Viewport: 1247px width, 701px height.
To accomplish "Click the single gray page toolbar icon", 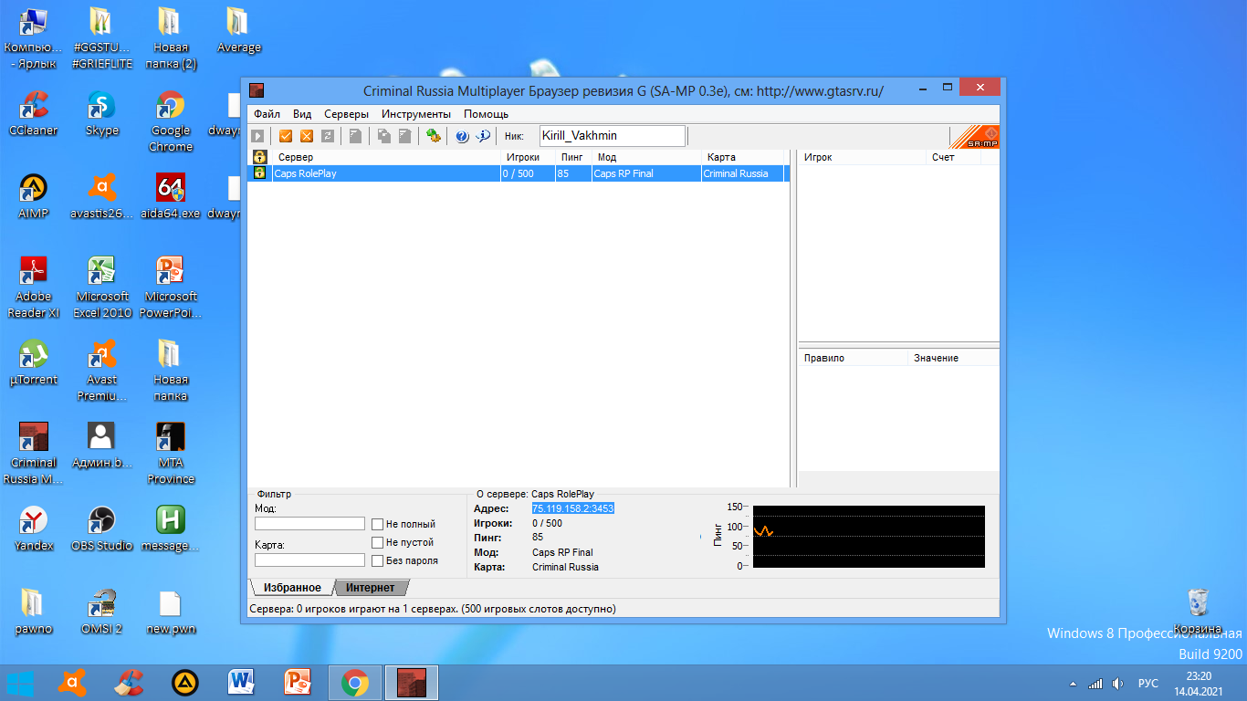I will click(355, 136).
